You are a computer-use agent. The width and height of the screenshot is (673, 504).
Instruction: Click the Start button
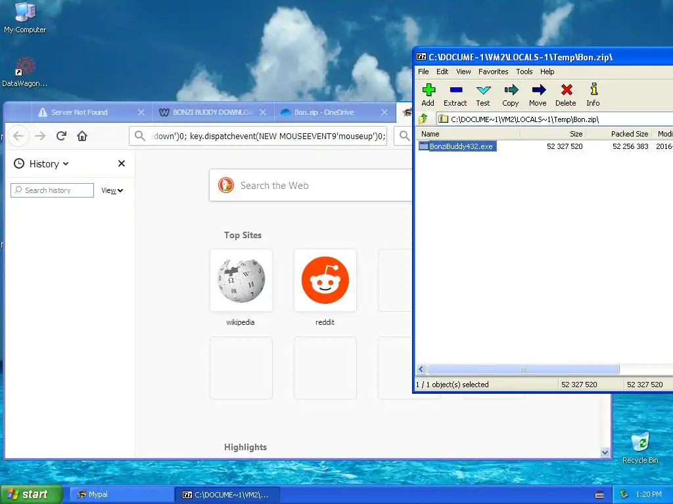[32, 494]
